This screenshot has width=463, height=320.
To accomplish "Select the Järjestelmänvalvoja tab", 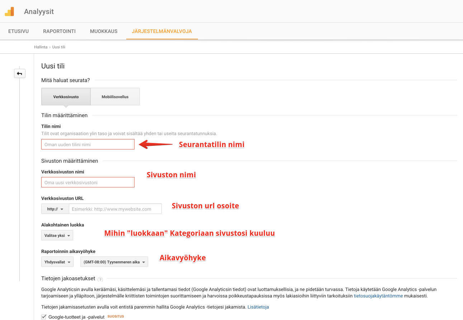I will point(162,31).
